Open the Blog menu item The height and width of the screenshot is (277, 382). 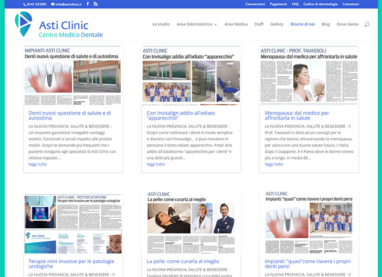[326, 24]
